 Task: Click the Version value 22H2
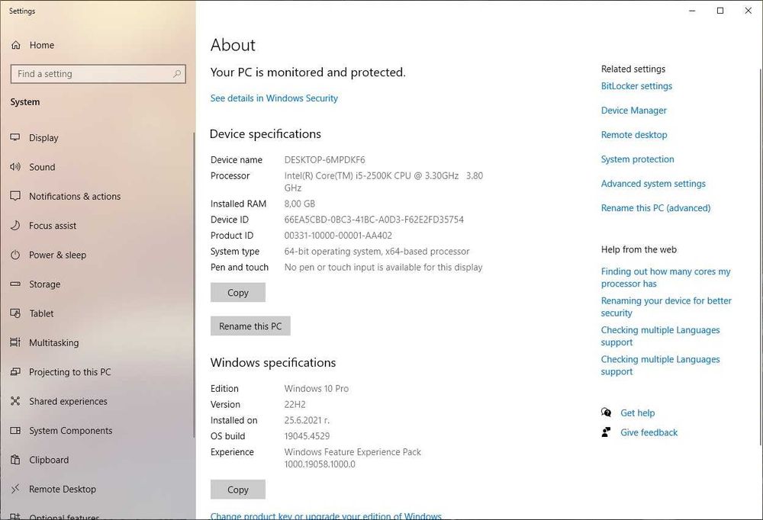(295, 404)
